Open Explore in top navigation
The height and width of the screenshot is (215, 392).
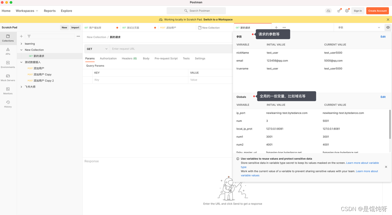(66, 11)
